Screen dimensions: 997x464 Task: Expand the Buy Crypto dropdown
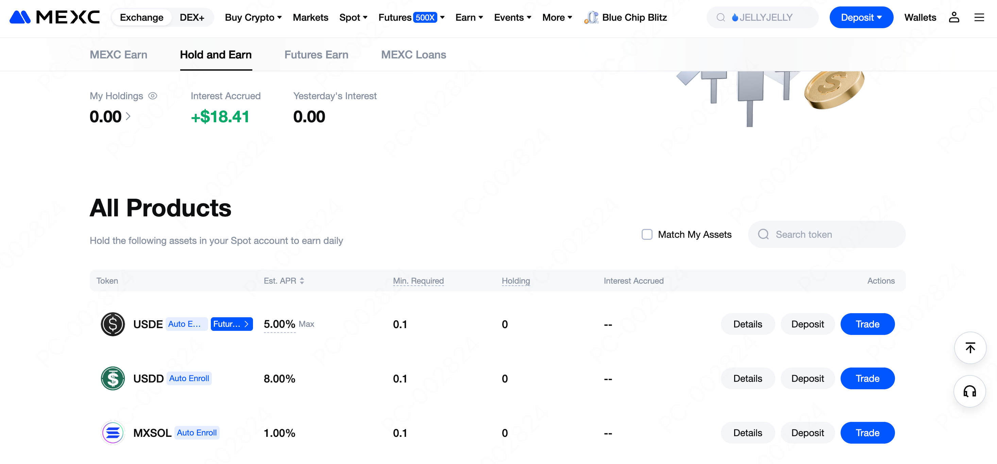tap(253, 17)
